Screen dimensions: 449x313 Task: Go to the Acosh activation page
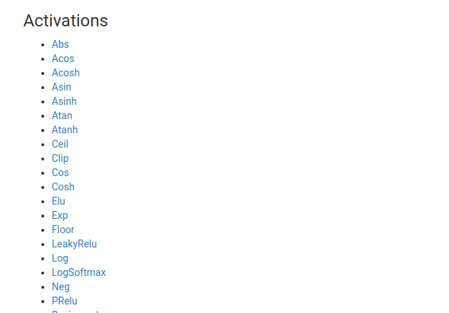tap(66, 73)
